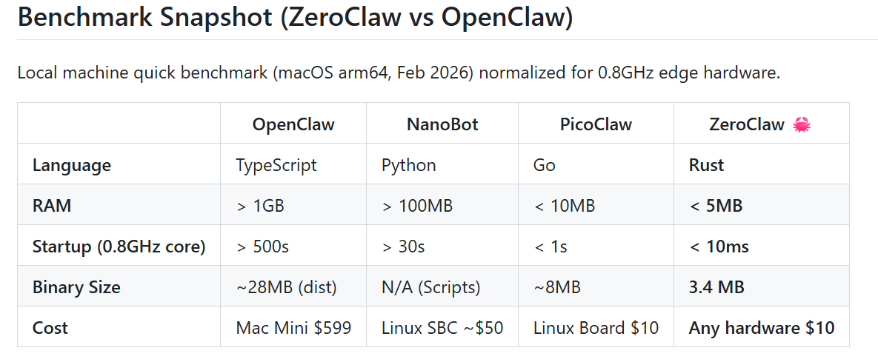Click the Language row label

[x=72, y=165]
